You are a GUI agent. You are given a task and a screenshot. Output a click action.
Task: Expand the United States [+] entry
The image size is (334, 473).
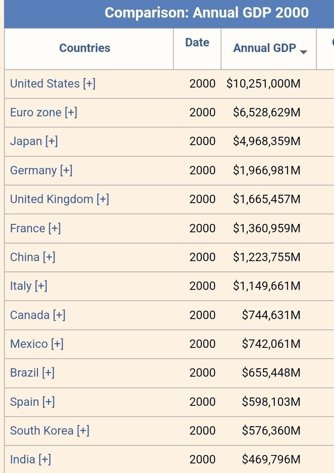pos(89,84)
